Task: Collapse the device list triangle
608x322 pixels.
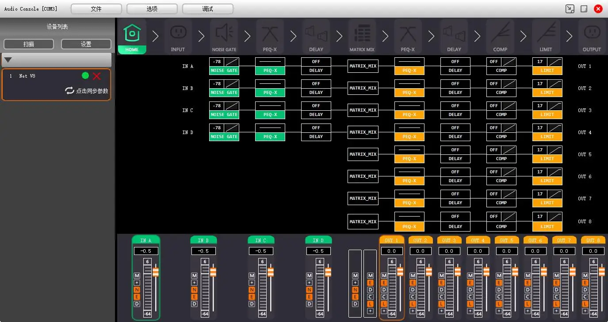Action: 8,60
